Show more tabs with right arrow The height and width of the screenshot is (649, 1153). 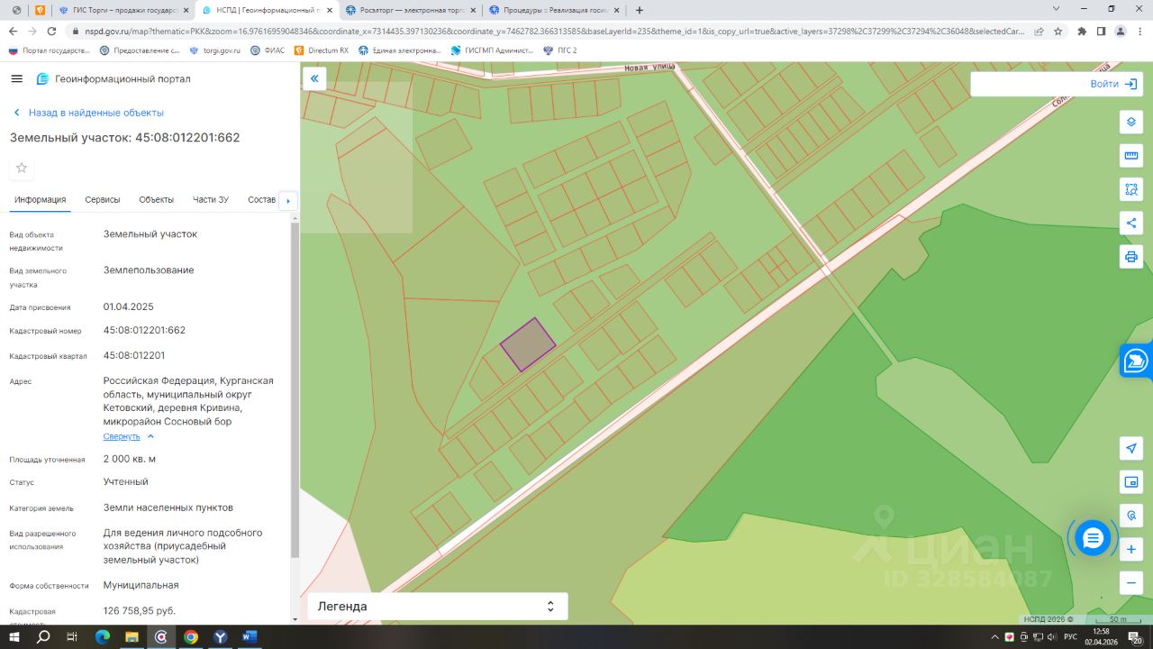(x=288, y=200)
